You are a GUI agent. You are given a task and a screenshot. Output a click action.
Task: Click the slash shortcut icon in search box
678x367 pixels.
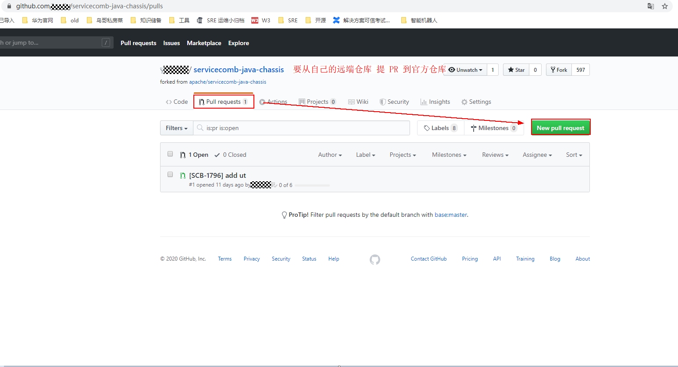click(x=106, y=42)
